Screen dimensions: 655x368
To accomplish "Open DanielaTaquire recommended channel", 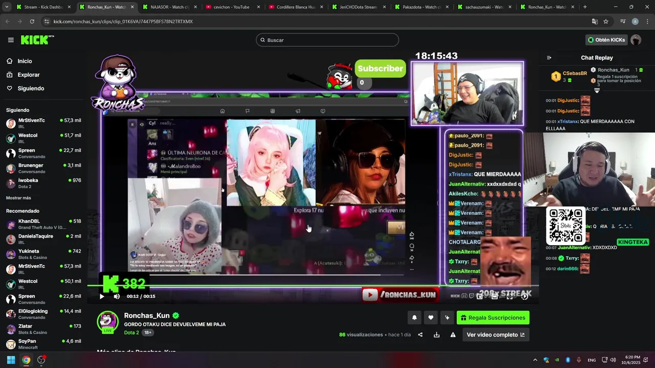I will tap(43, 239).
